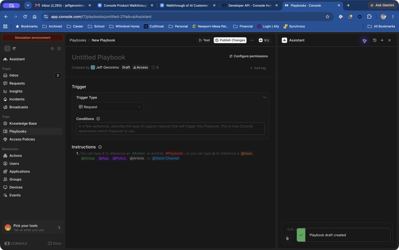Toggle Assistant with ⌘K button

point(264,40)
